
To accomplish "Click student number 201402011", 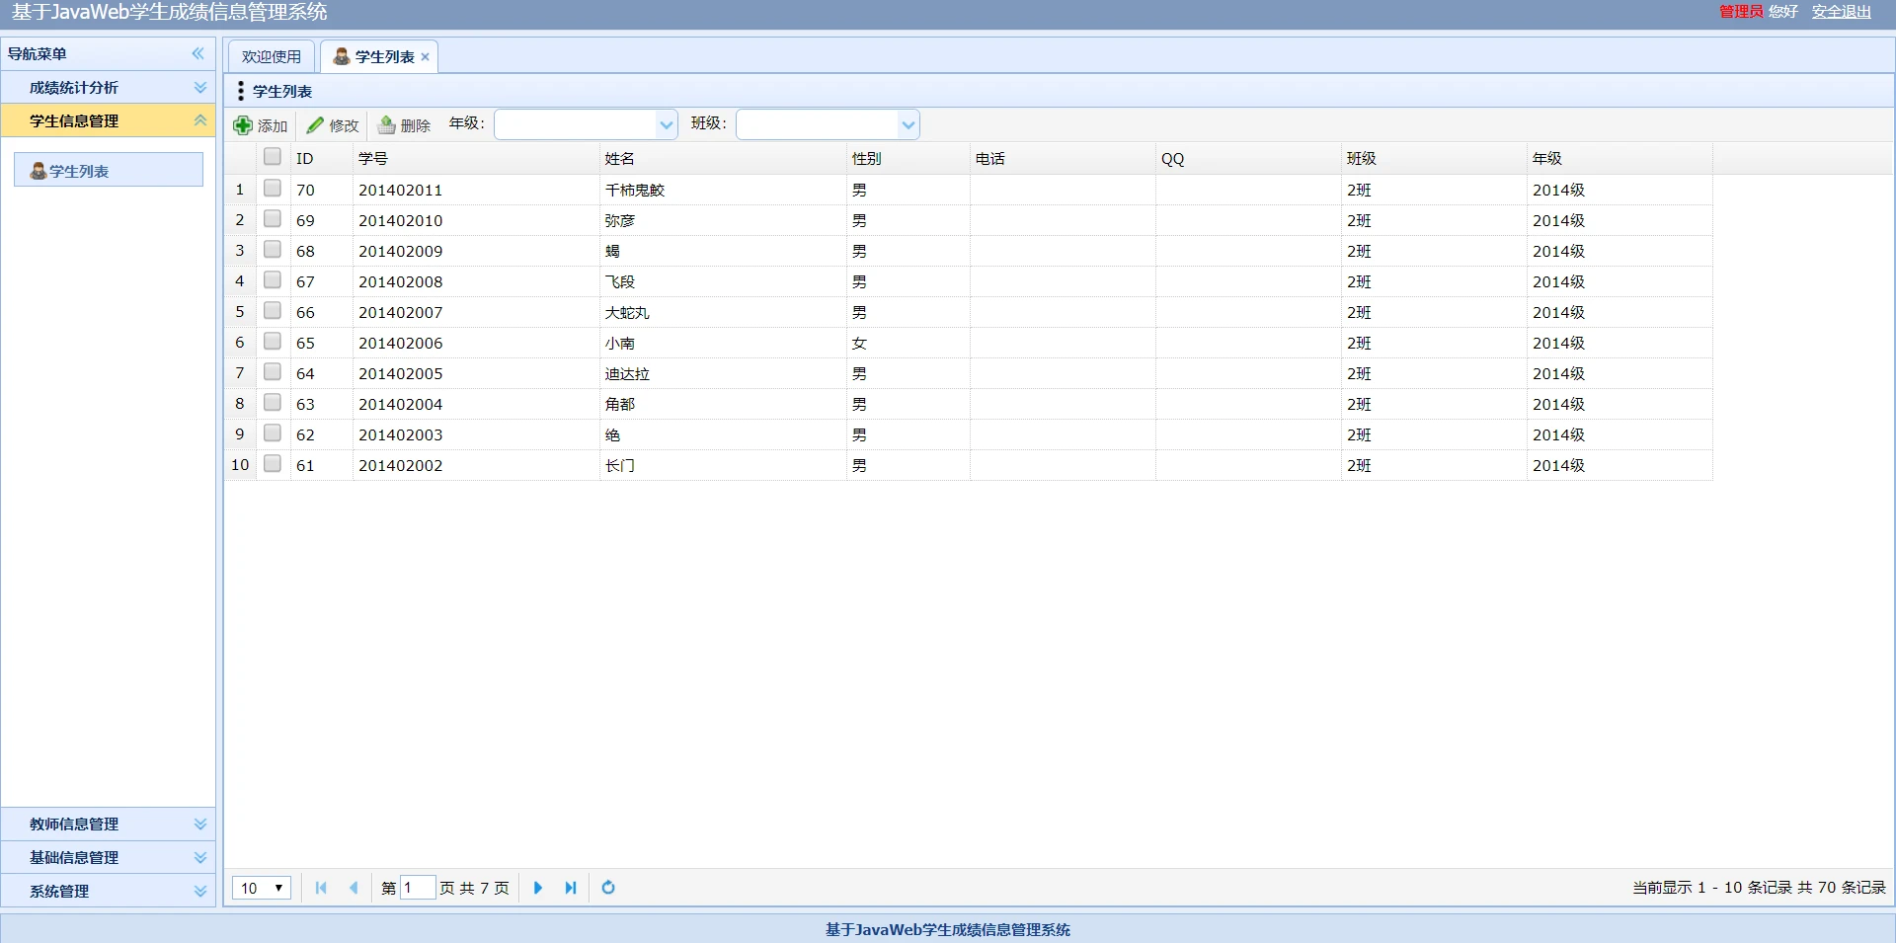I will click(401, 190).
